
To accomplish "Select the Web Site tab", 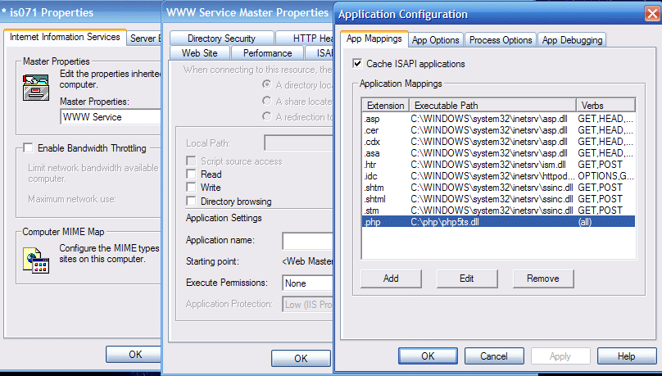I will 200,53.
